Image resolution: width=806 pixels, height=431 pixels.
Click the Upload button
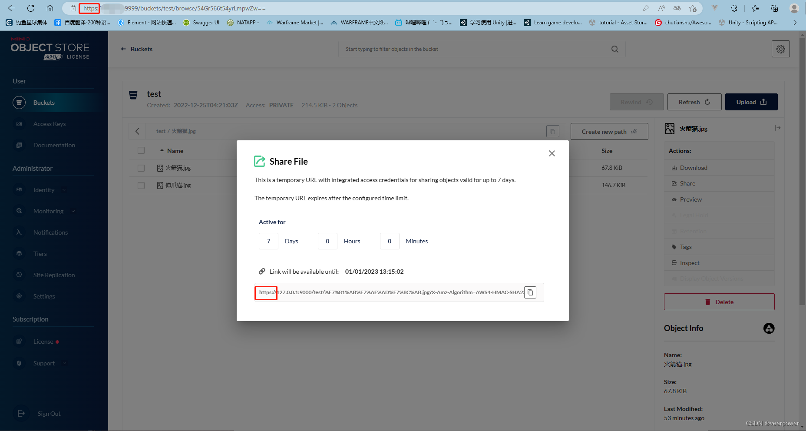751,102
